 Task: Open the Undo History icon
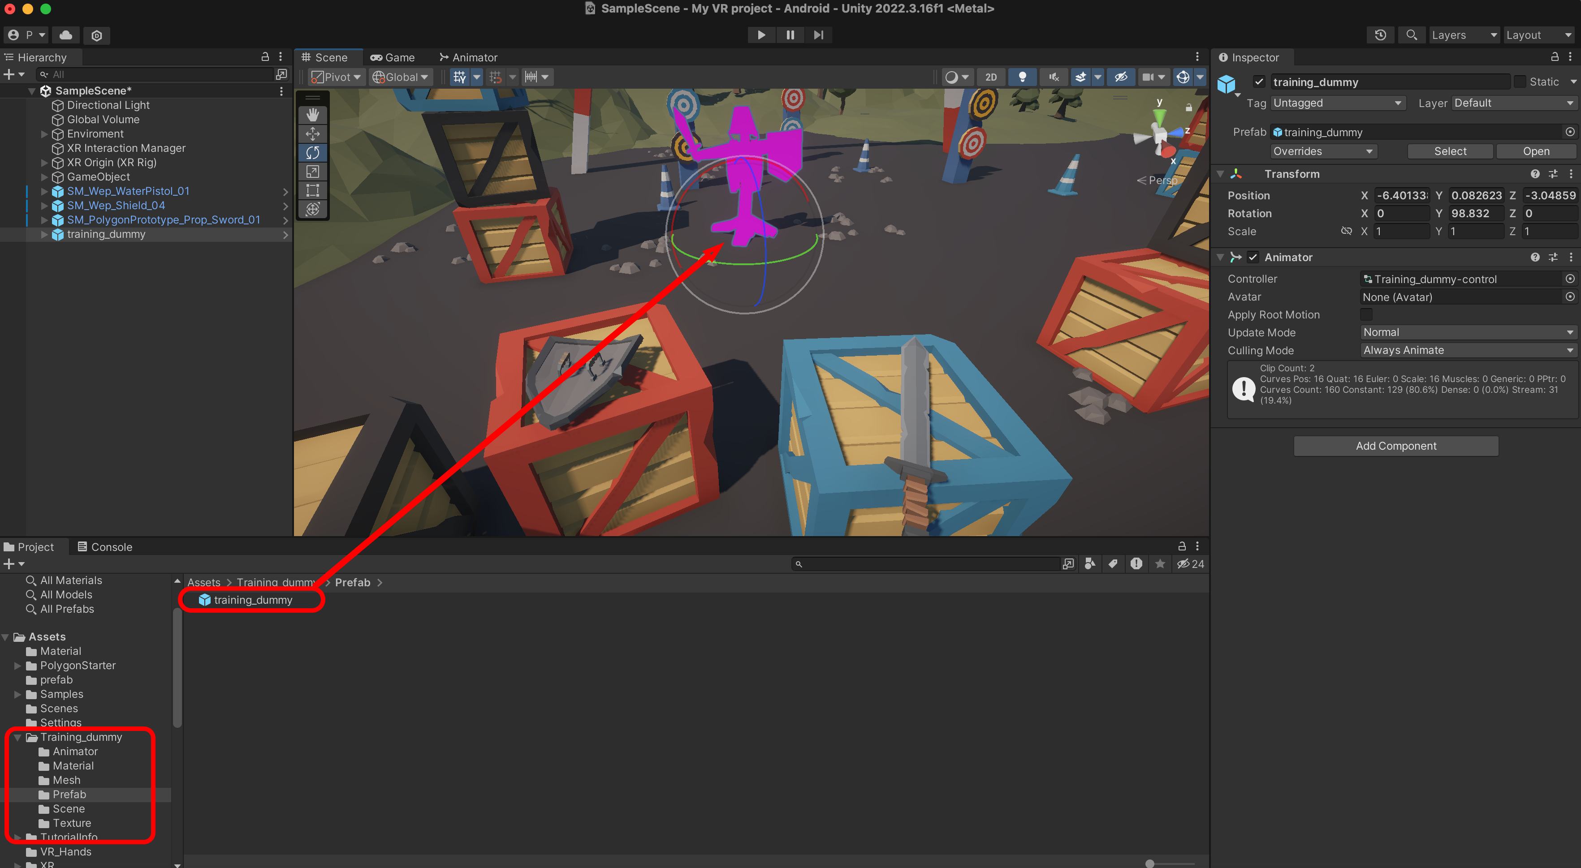1380,35
